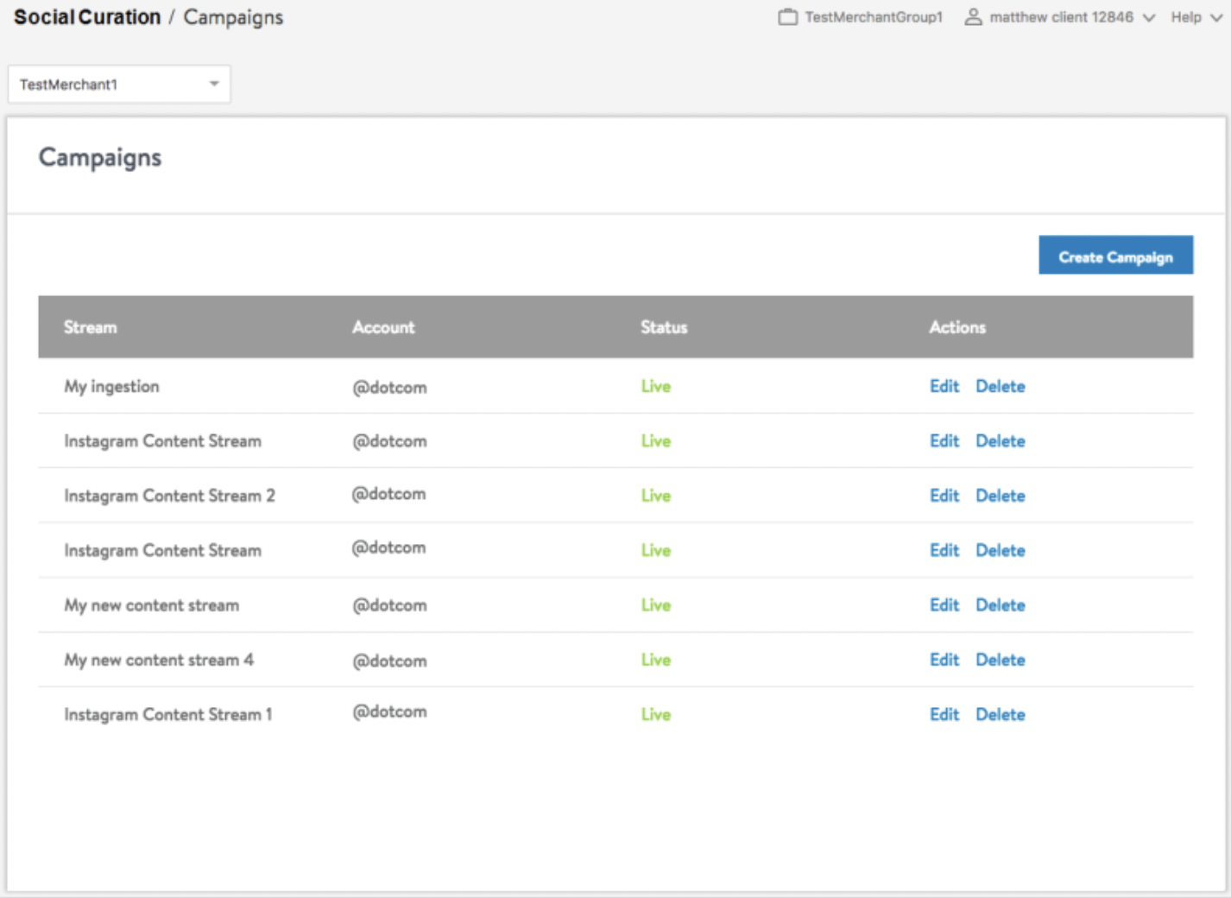This screenshot has height=898, width=1231.
Task: Delete Instagram Content Stream 2
Action: coord(1000,496)
